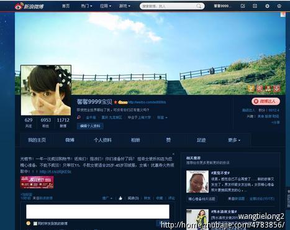
Task: Open the 6953 followers count
Action: pyautogui.click(x=45, y=122)
